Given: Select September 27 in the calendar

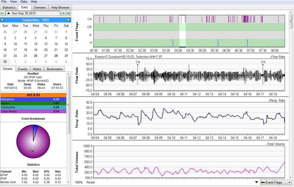Looking at the screenshot, I should [x=46, y=56].
